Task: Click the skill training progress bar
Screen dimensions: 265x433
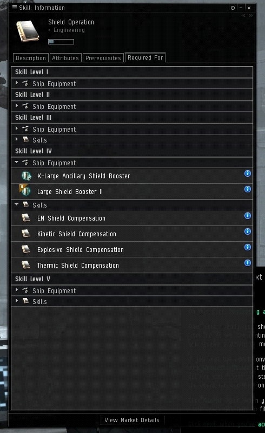Action: pyautogui.click(x=61, y=42)
